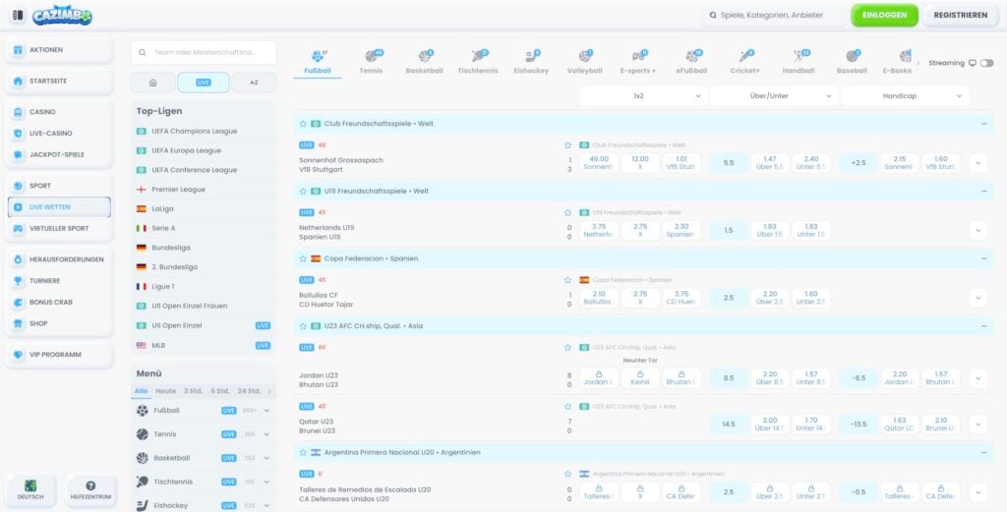Open the Turniere tournaments page
The height and width of the screenshot is (512, 1007).
(59, 281)
